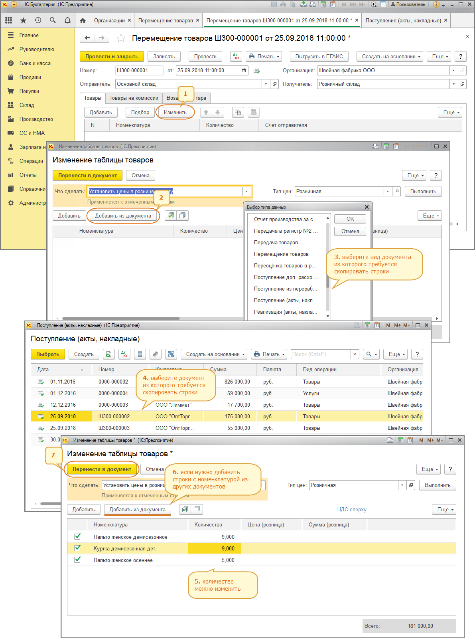Viewport: 475px width, 639px height.
Task: Select Поступление (акты, накл... in type list
Action: pos(286,301)
